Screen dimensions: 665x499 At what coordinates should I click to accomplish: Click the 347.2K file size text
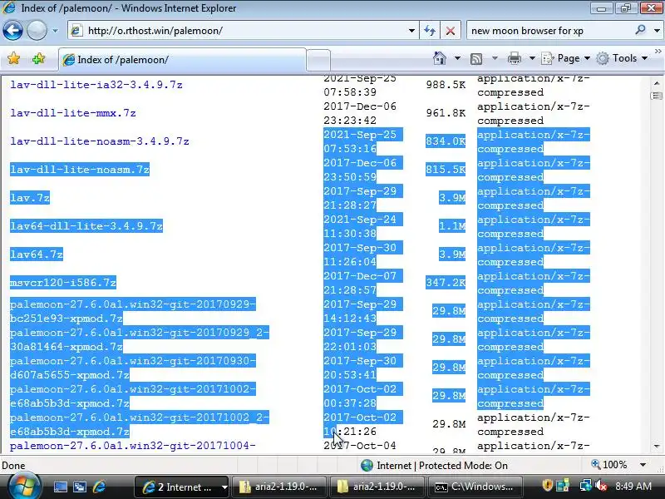pos(446,283)
